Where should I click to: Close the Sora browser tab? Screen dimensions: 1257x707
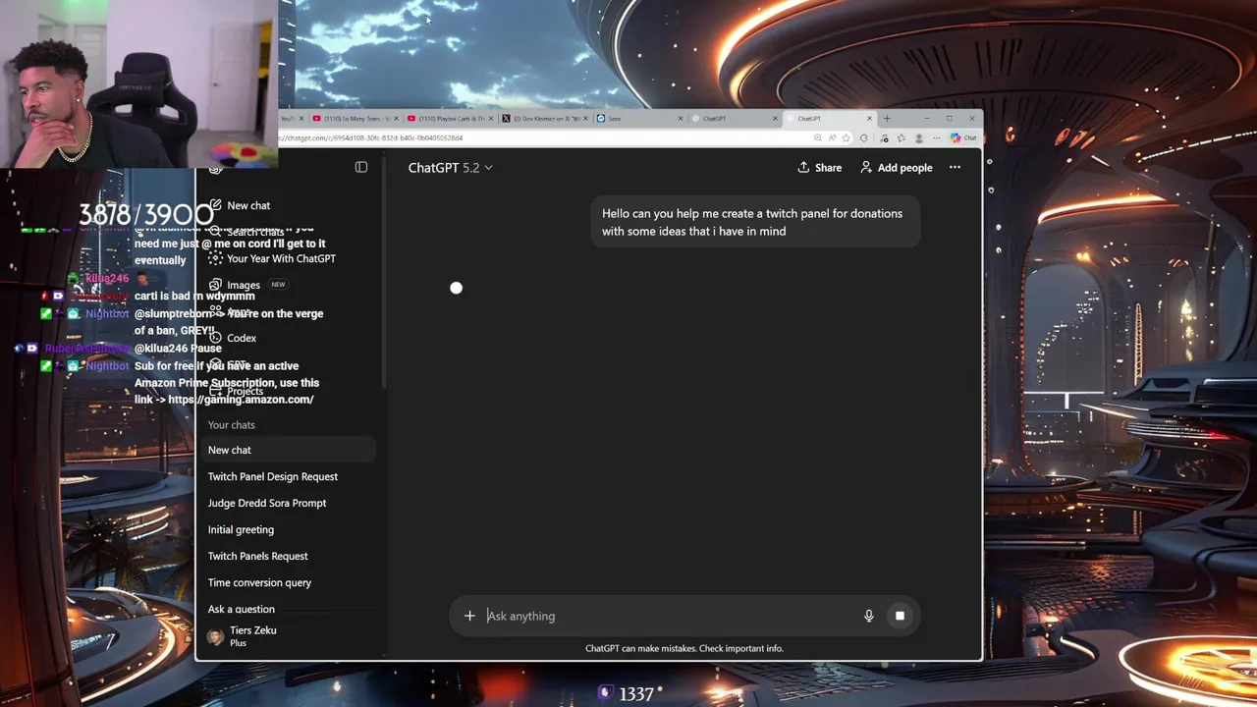680,119
